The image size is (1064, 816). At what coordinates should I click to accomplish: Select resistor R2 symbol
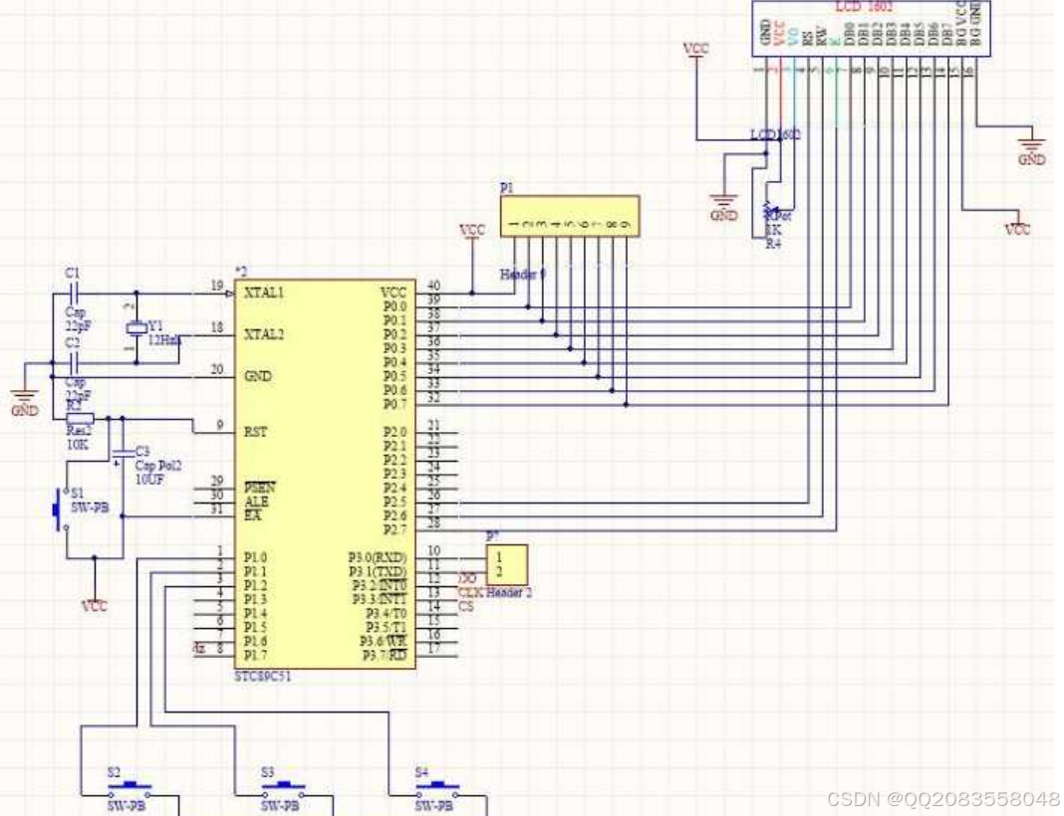[x=80, y=419]
